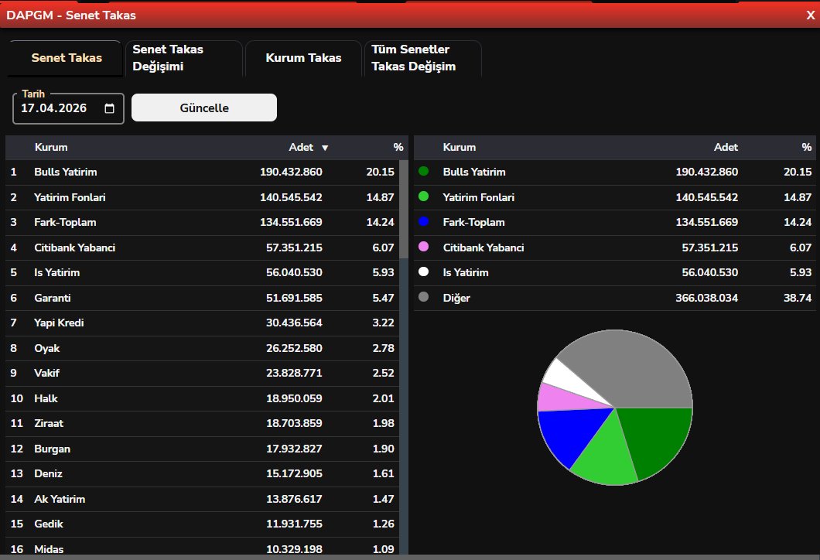Click the dark green Bulls Yatirim legend dot
The height and width of the screenshot is (560, 820).
click(424, 171)
